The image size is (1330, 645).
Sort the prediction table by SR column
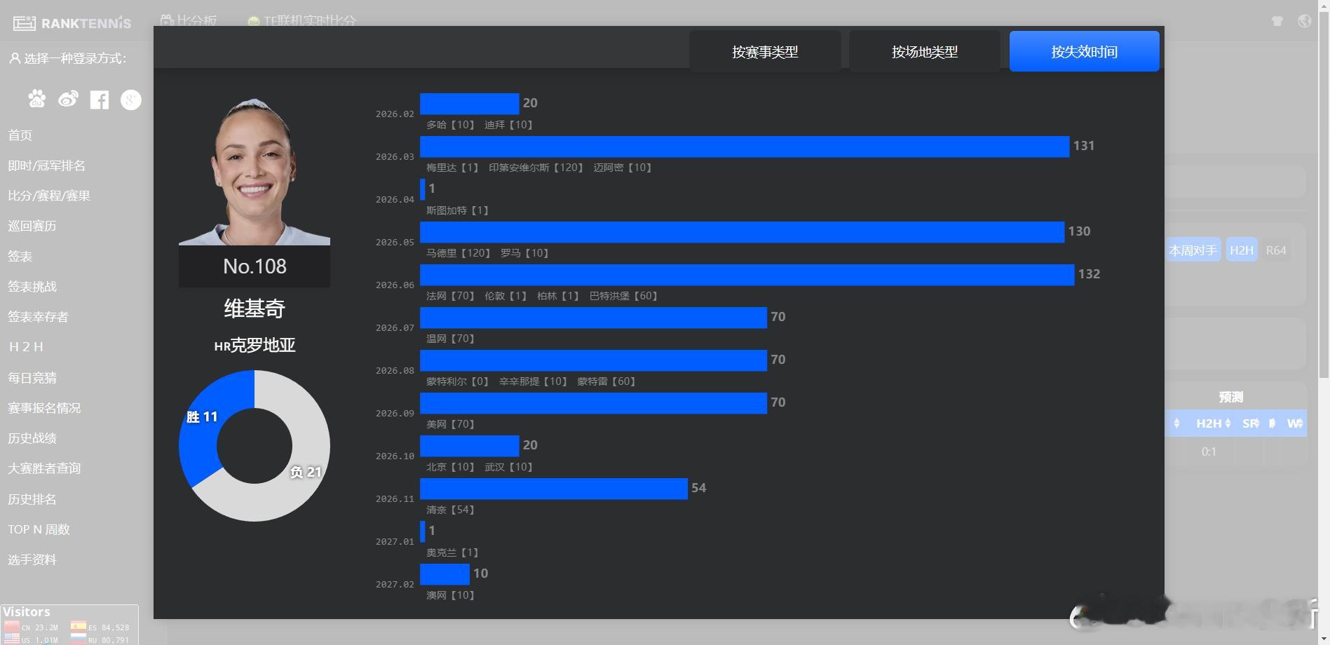(x=1252, y=423)
